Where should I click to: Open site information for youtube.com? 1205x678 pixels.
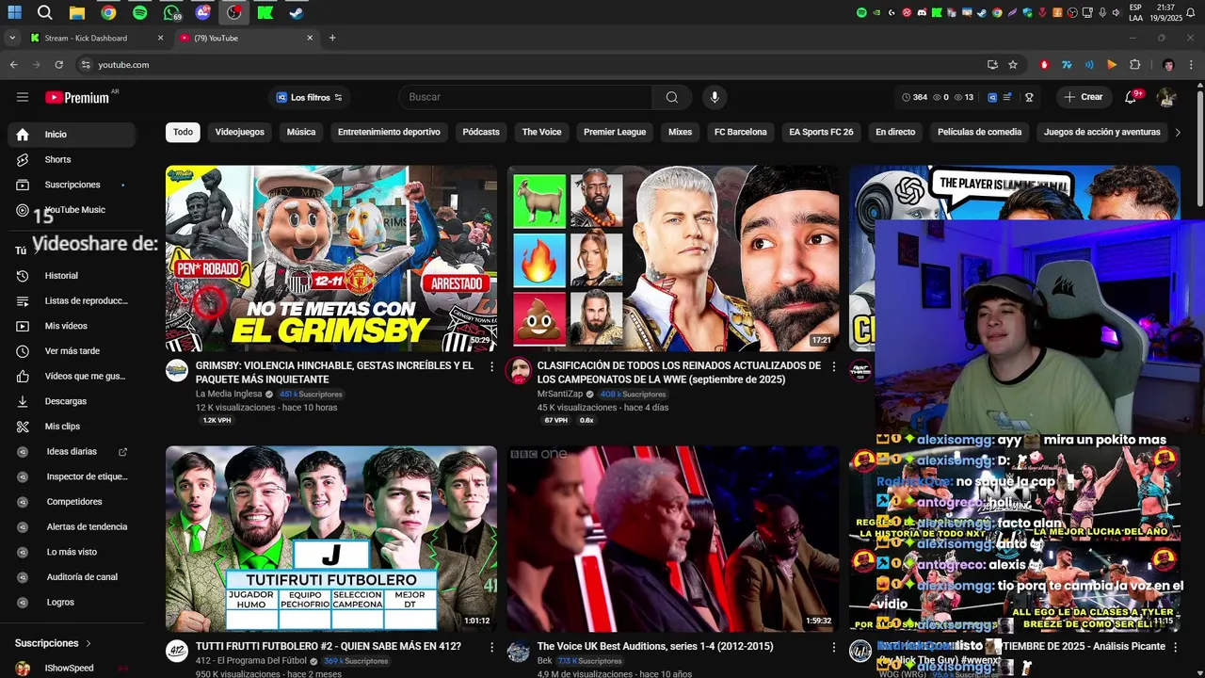click(86, 65)
